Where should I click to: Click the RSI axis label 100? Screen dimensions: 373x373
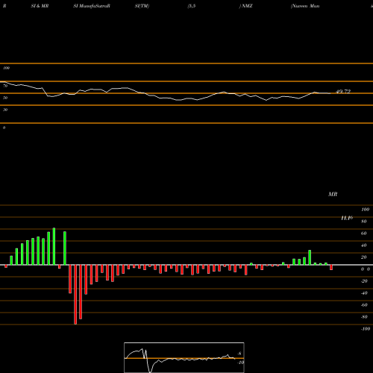[6, 68]
